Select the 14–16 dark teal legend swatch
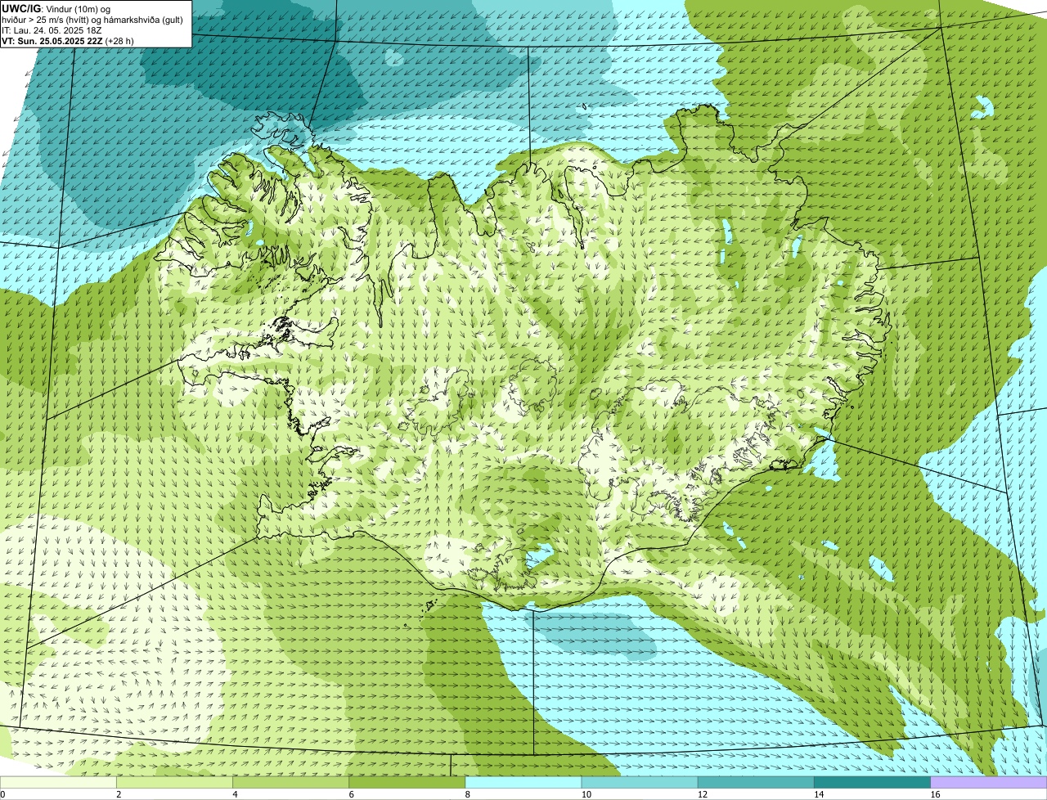This screenshot has height=800, width=1047. [873, 783]
